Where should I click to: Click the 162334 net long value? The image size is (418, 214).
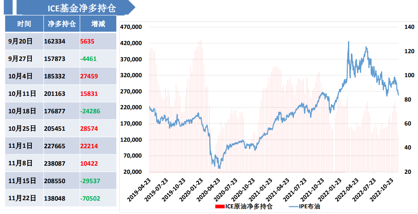pyautogui.click(x=55, y=41)
